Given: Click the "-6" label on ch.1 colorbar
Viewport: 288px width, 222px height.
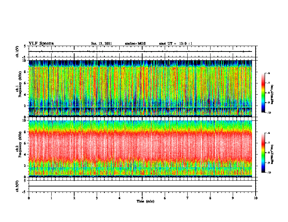Looking at the screenshot, I should click(269, 73).
